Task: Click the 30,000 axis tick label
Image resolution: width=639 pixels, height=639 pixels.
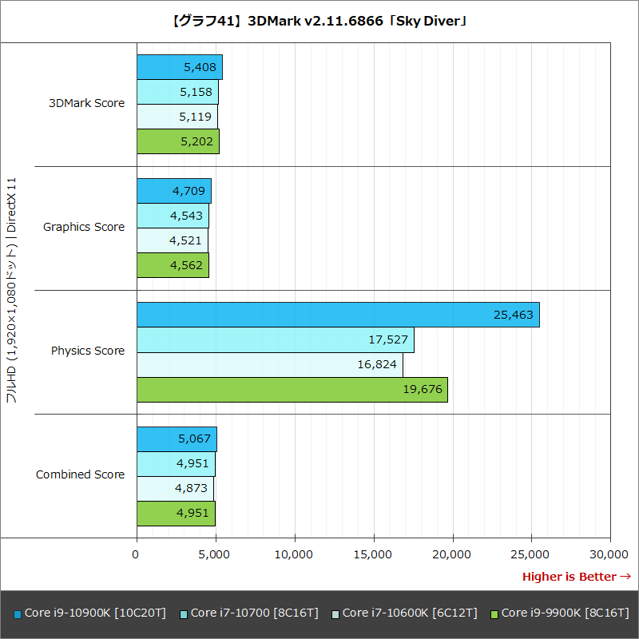Action: click(609, 554)
